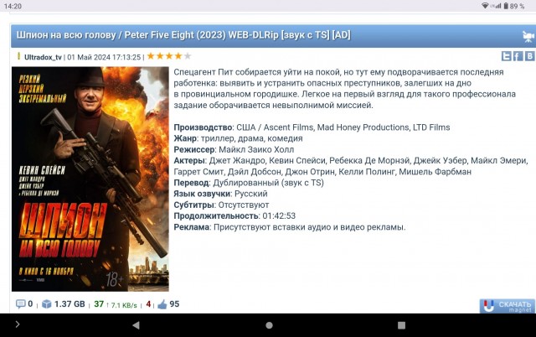This screenshot has width=536, height=337.
Task: Click the file size box icon
Action: pyautogui.click(x=47, y=303)
